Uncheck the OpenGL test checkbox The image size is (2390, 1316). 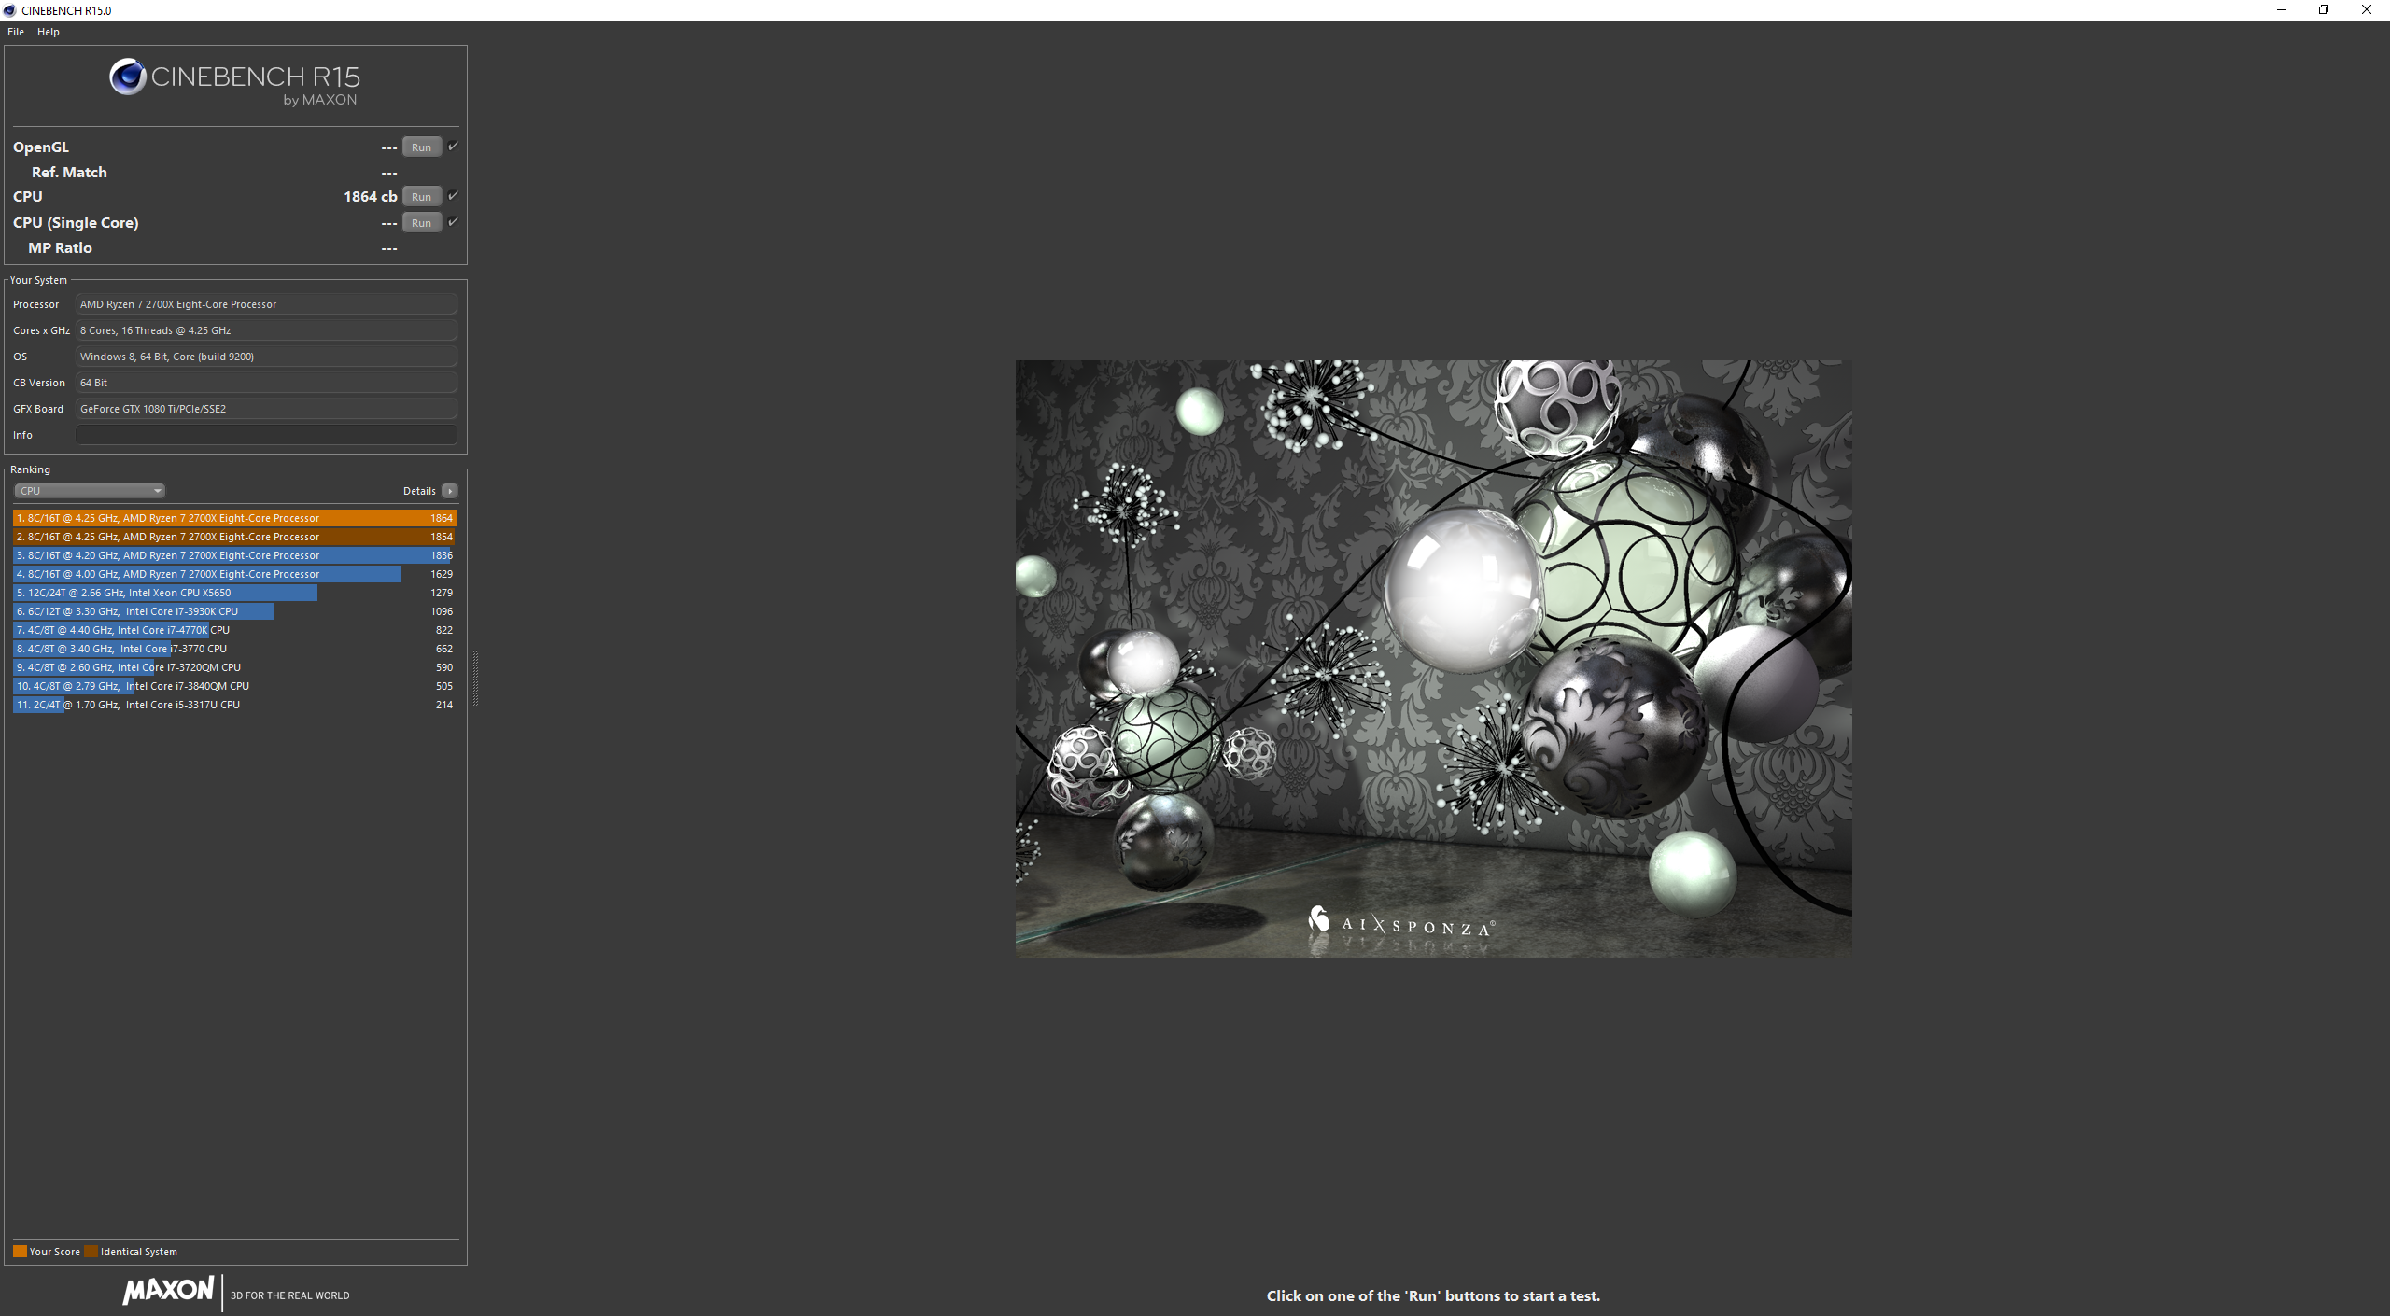[x=453, y=146]
